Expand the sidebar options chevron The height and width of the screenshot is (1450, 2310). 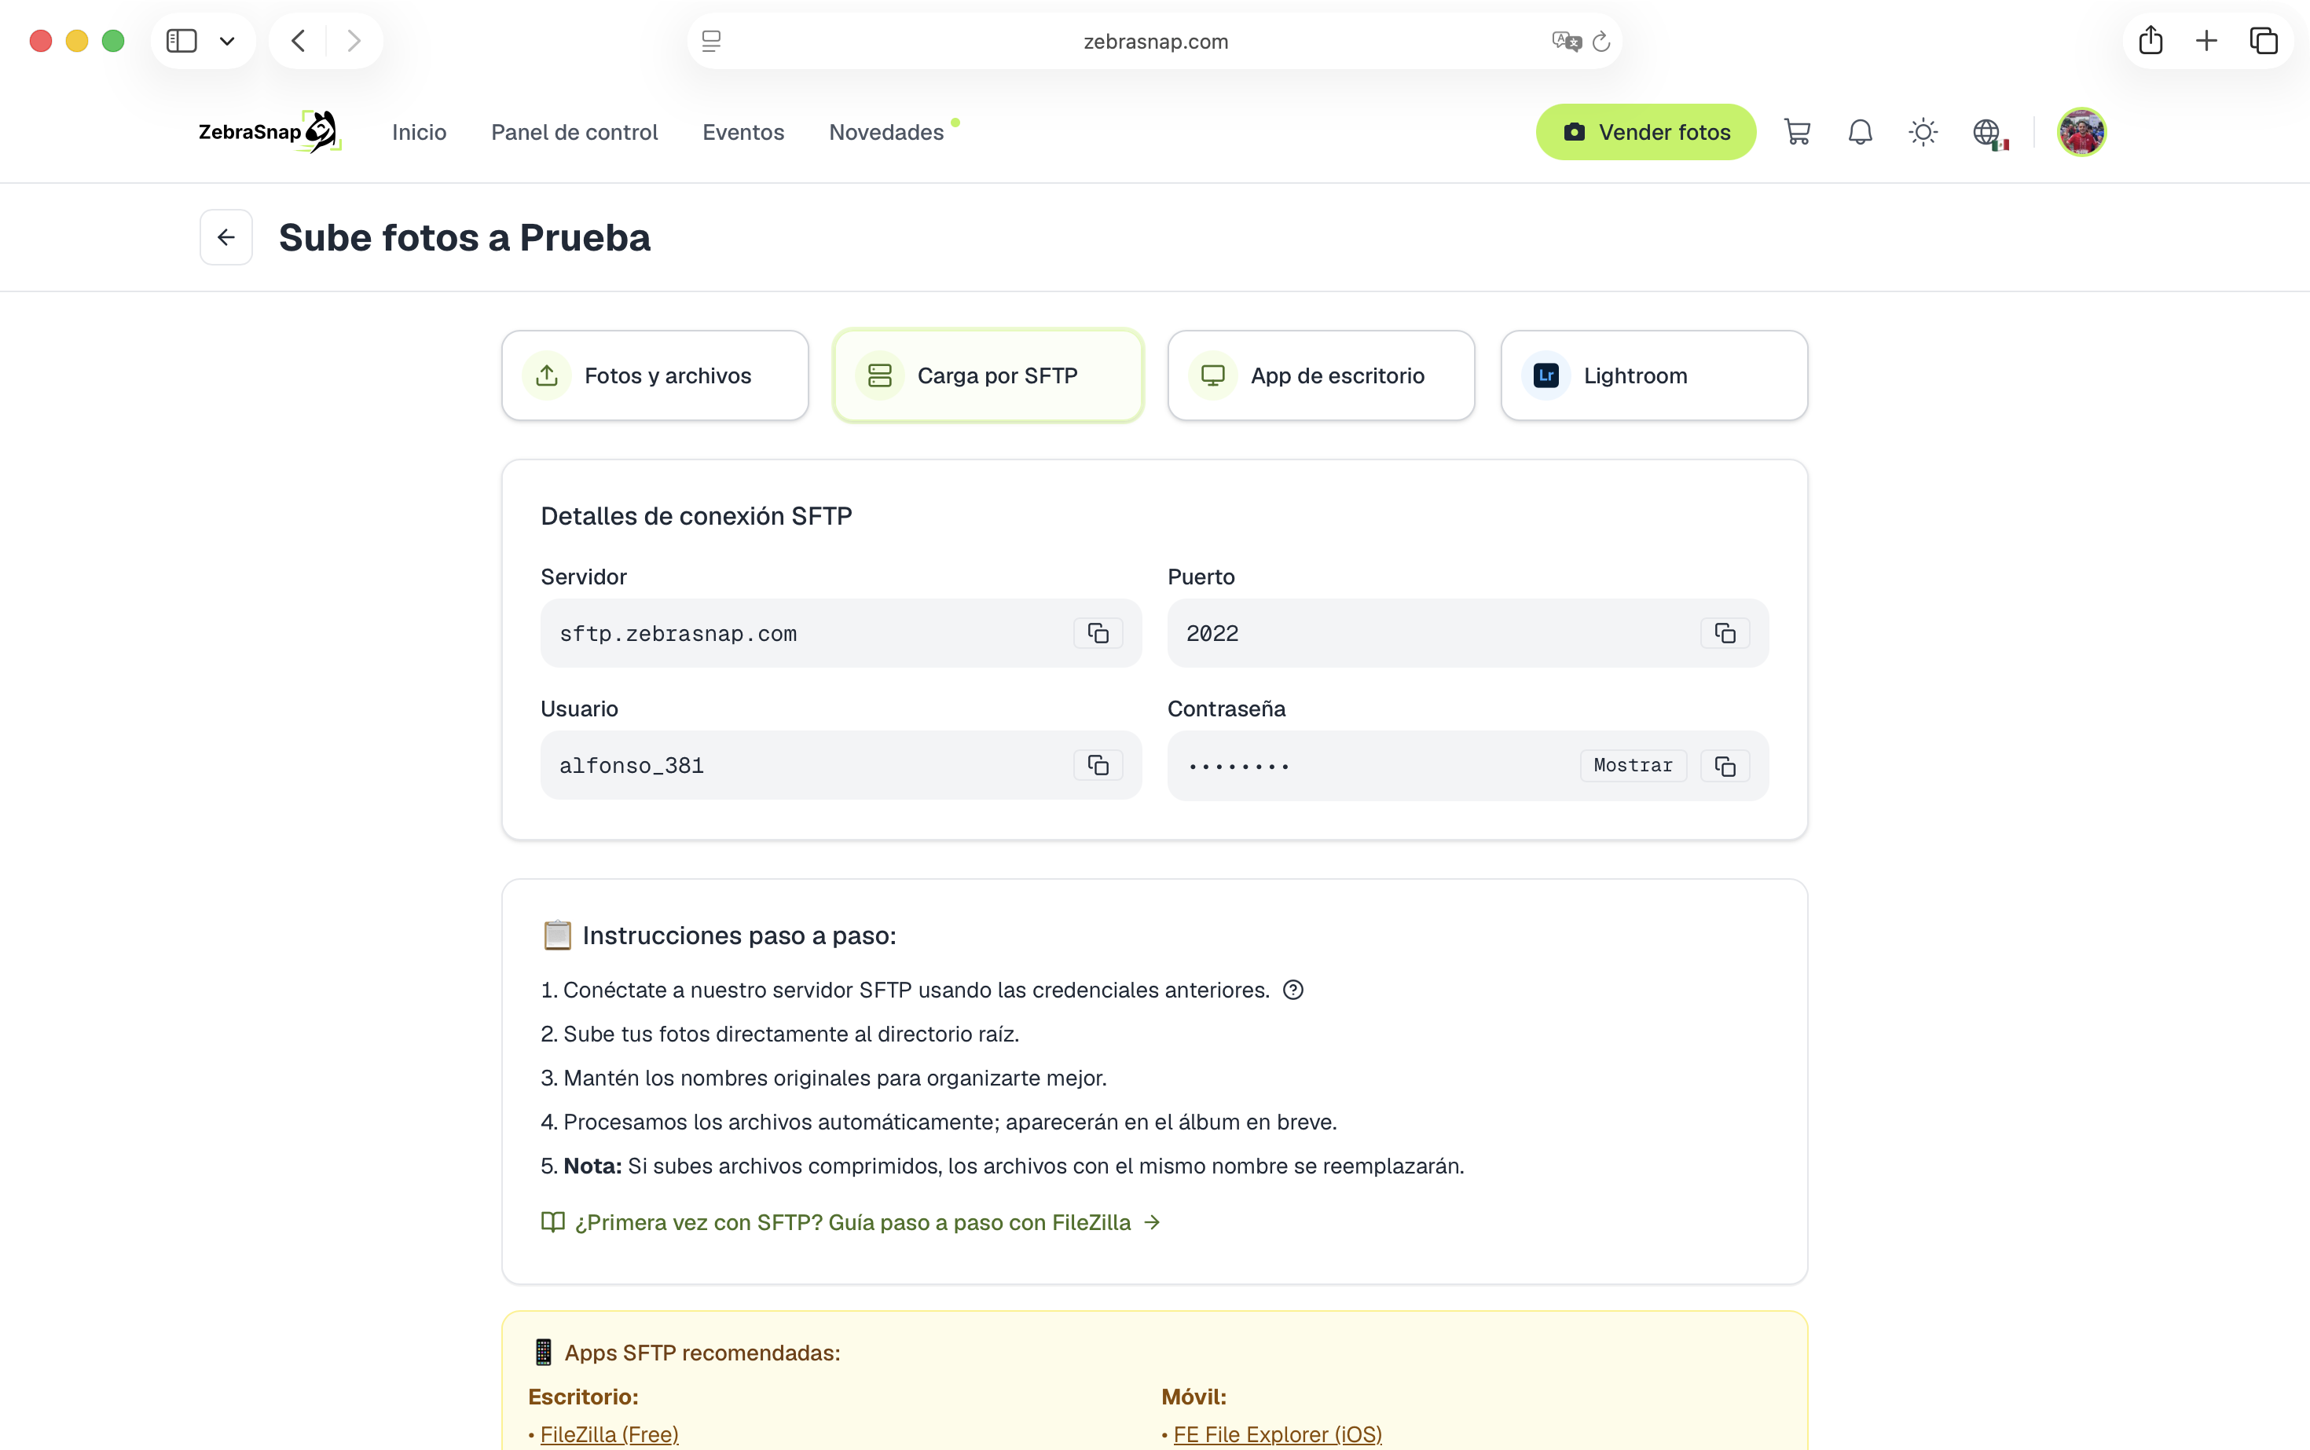coord(227,41)
